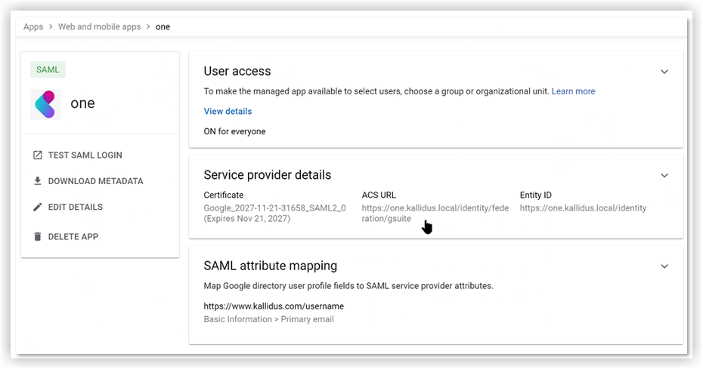Select the 'one' breadcrumb item
The width and height of the screenshot is (703, 369).
tap(163, 27)
